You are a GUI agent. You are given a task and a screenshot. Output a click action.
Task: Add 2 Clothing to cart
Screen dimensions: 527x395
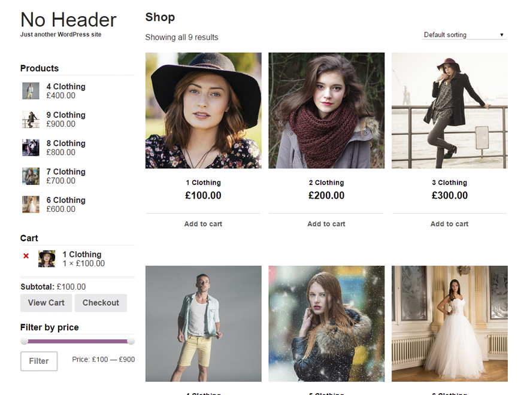click(326, 224)
